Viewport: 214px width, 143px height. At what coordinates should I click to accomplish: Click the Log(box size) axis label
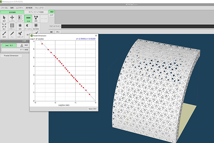point(64,105)
